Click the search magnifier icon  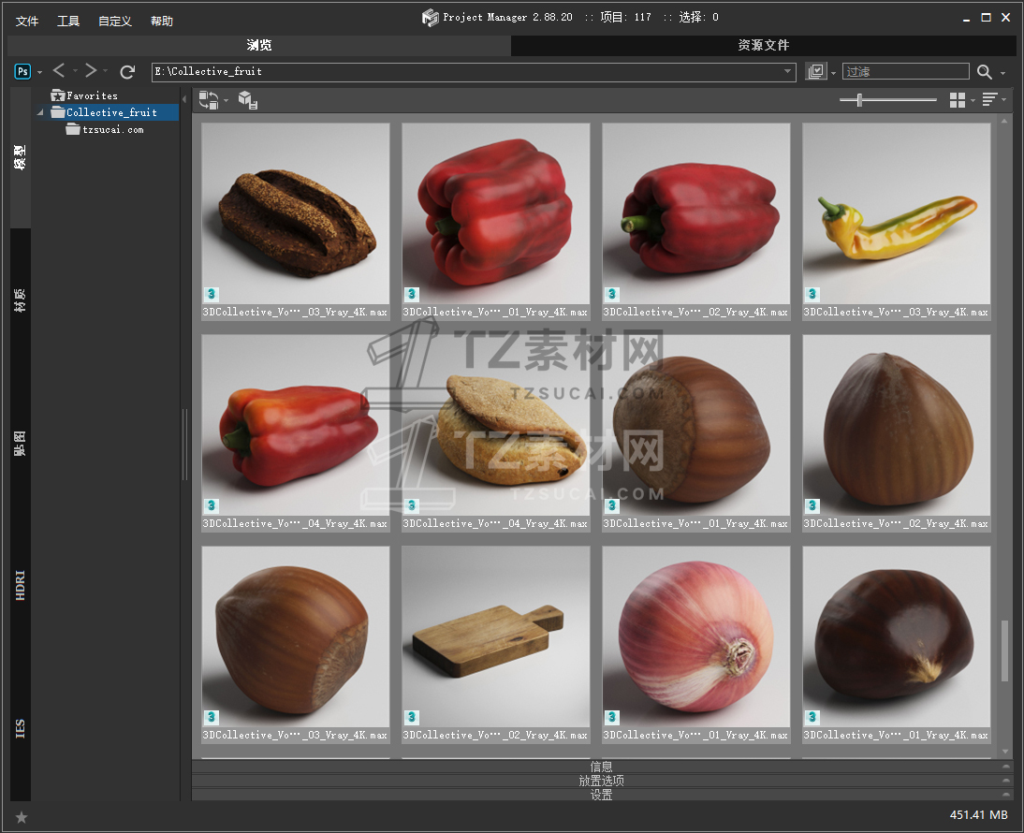[984, 72]
